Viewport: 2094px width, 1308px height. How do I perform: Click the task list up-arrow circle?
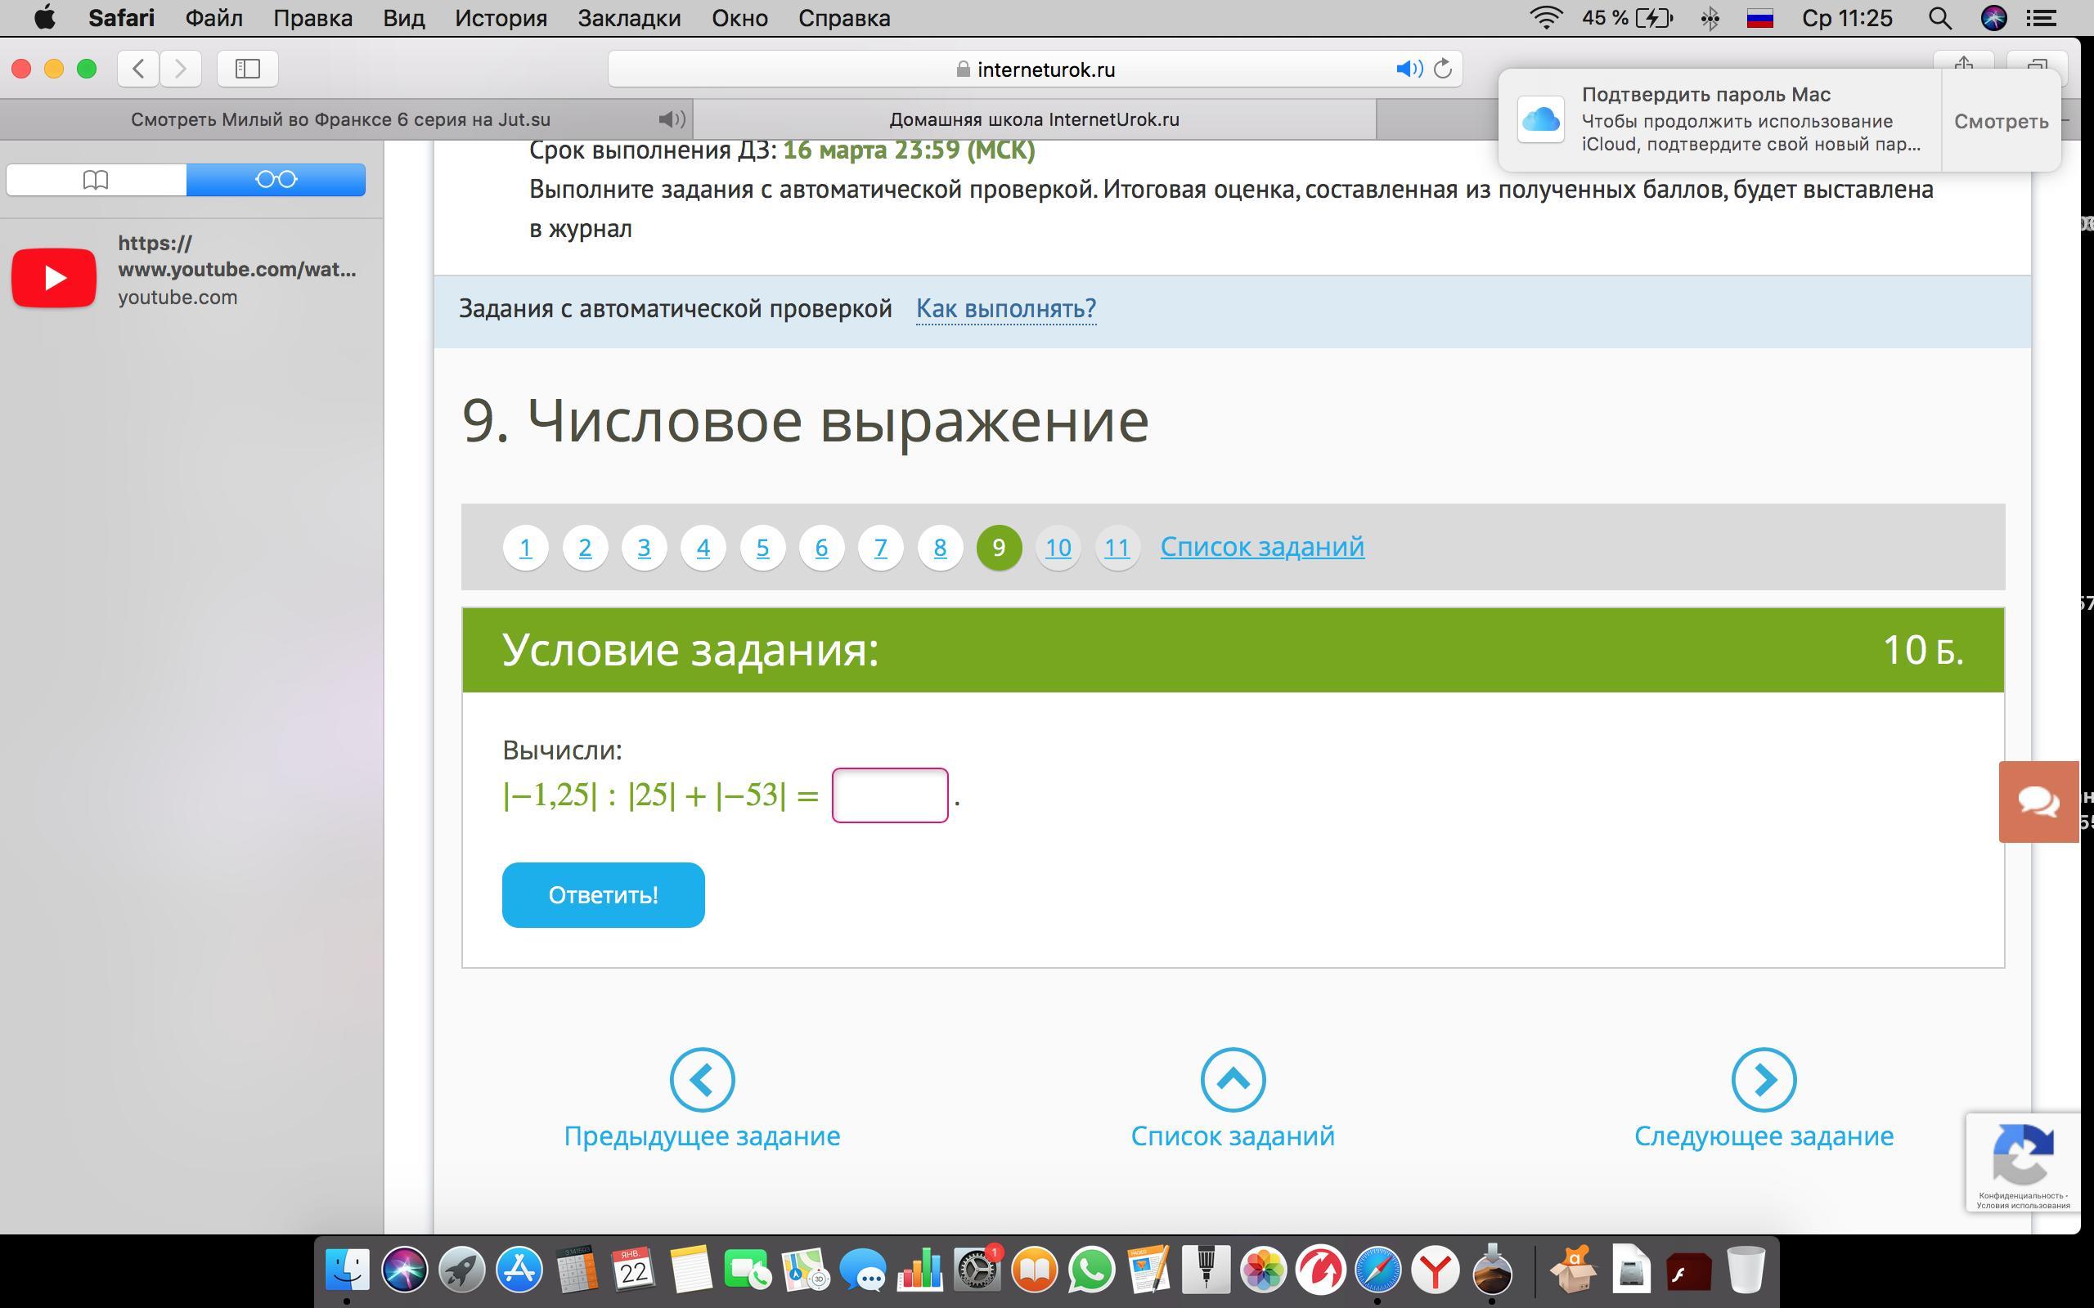[1232, 1079]
